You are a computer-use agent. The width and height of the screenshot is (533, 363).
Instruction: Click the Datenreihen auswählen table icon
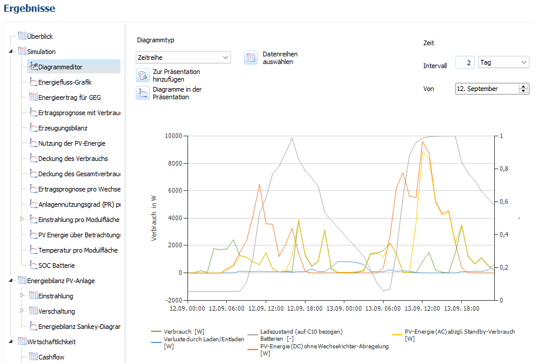pyautogui.click(x=251, y=58)
